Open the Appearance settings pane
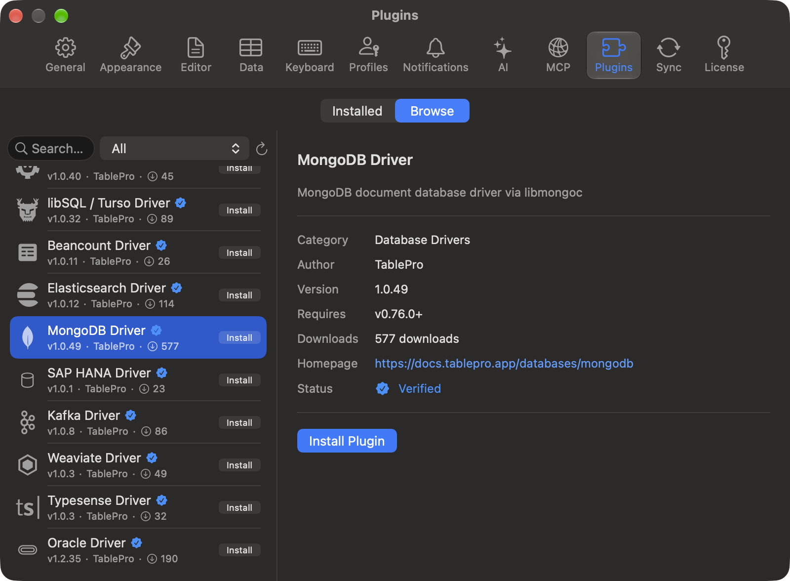Screen dimensions: 790x581 (130, 55)
